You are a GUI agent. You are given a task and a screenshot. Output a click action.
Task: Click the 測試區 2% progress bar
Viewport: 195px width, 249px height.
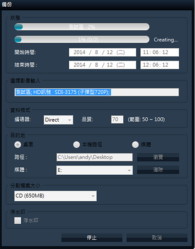[x=82, y=27]
